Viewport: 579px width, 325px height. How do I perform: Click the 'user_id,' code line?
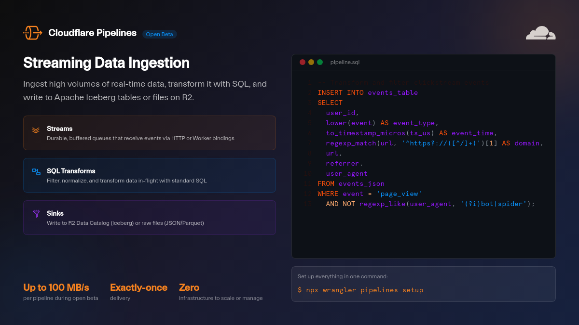343,113
